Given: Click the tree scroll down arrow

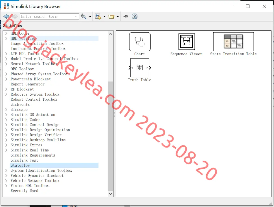Looking at the screenshot, I should [110, 194].
